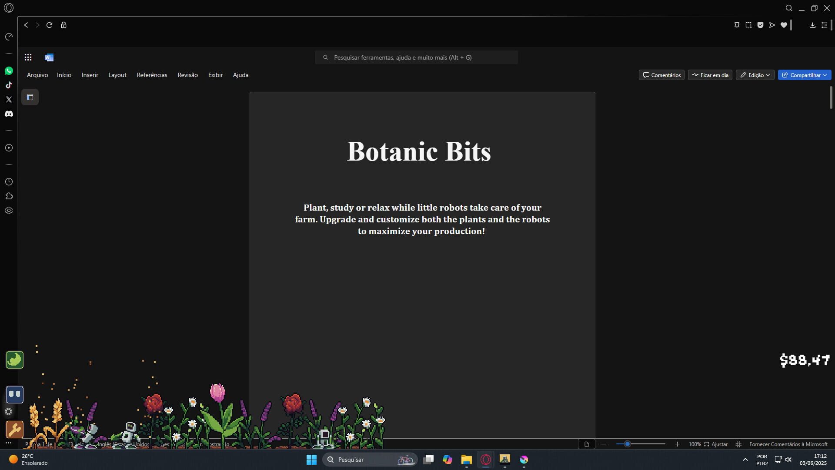Reload the current page
The height and width of the screenshot is (470, 835).
pos(49,25)
